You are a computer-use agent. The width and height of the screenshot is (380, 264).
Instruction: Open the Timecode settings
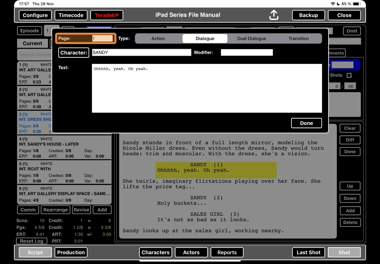(71, 15)
